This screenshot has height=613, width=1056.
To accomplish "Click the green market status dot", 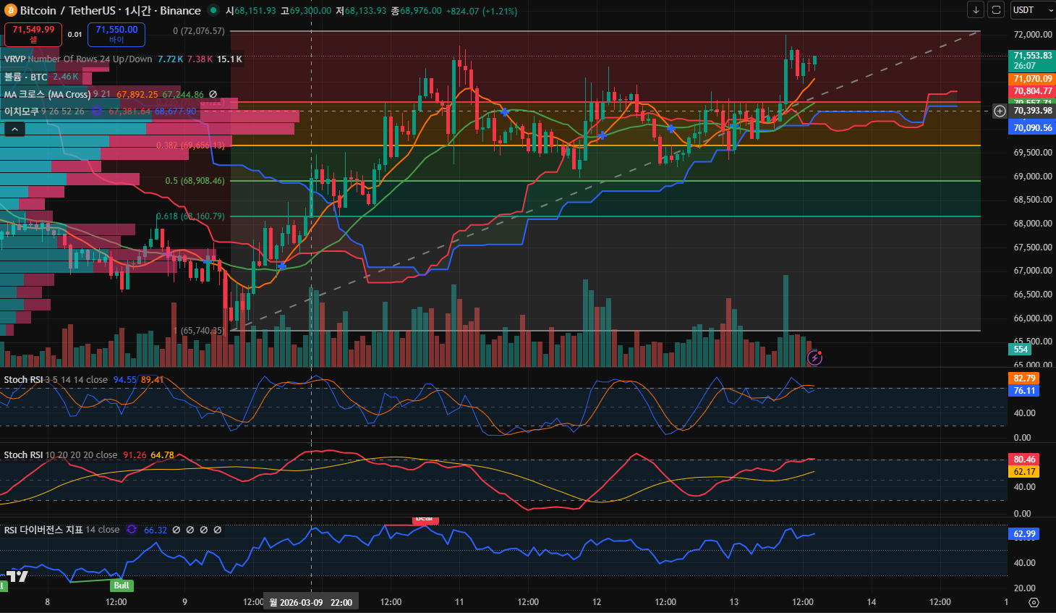I will 213,11.
